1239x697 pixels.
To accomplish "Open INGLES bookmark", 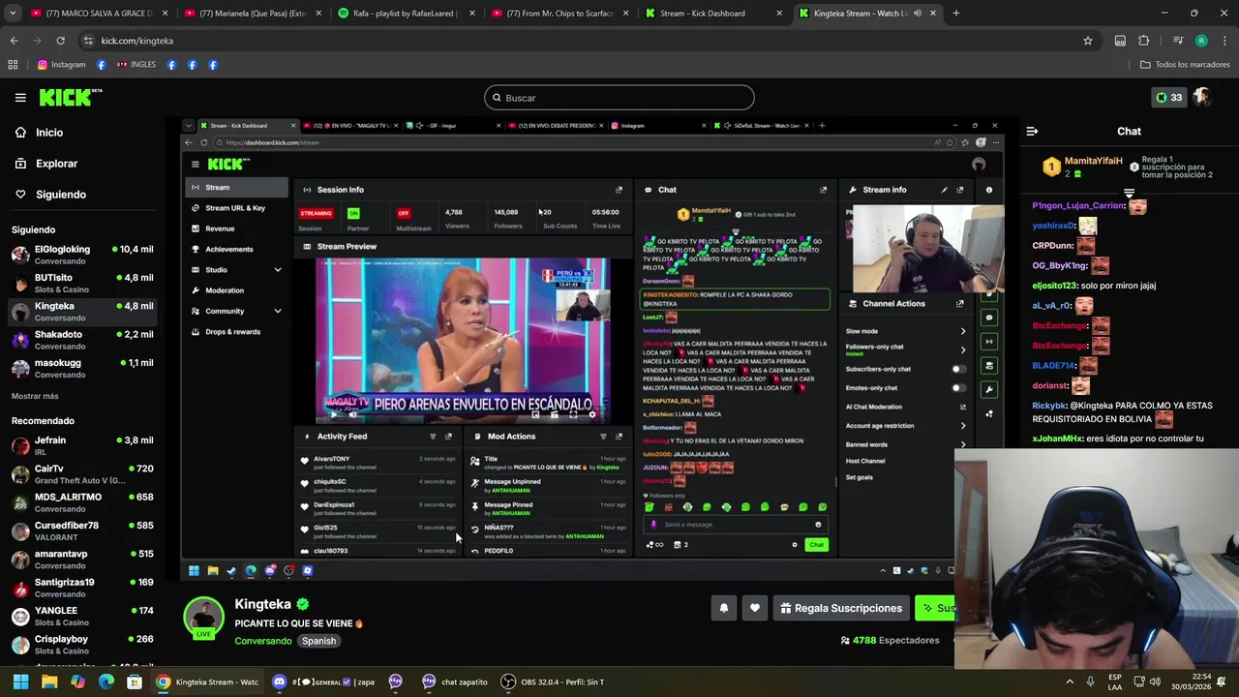I will click(136, 65).
